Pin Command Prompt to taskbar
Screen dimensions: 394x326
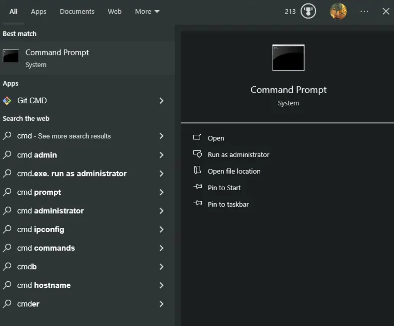point(228,204)
